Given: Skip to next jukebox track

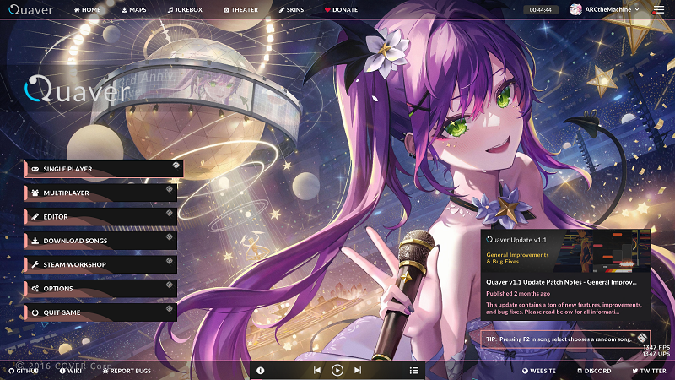Looking at the screenshot, I should tap(358, 370).
